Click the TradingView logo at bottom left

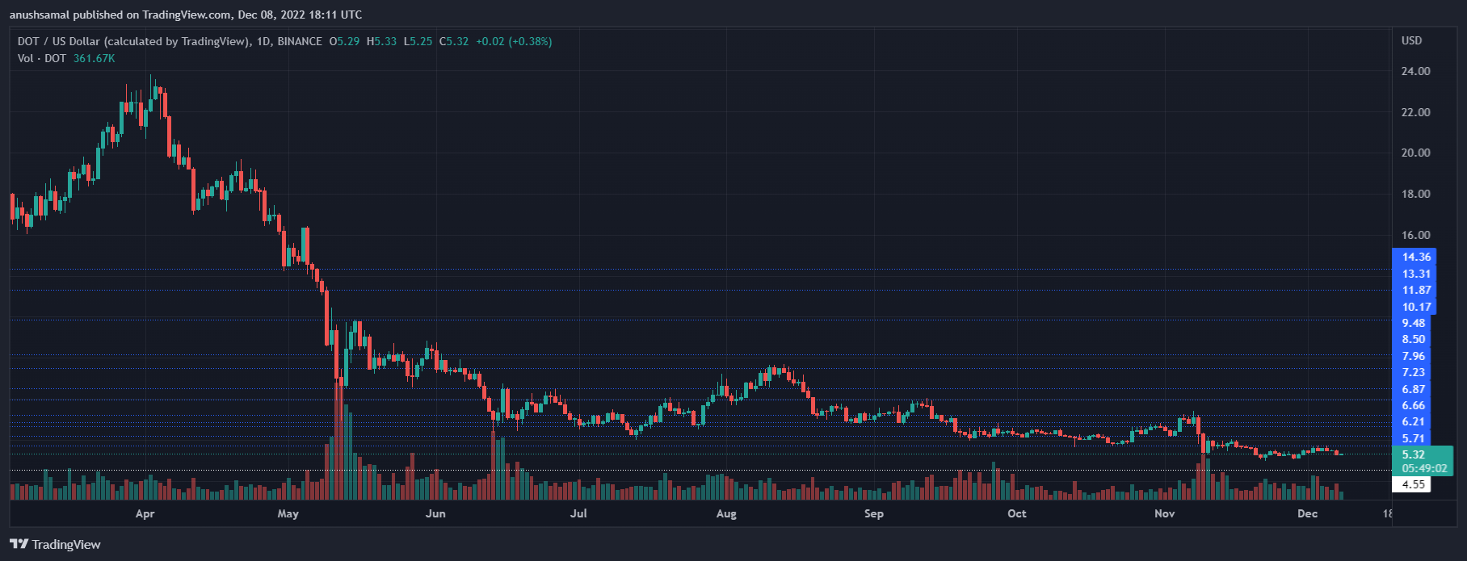55,544
